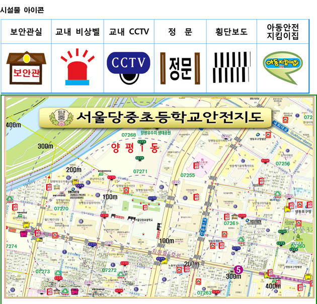Select the Gukhoe-daero road name
The image size is (317, 304).
[x=301, y=139]
